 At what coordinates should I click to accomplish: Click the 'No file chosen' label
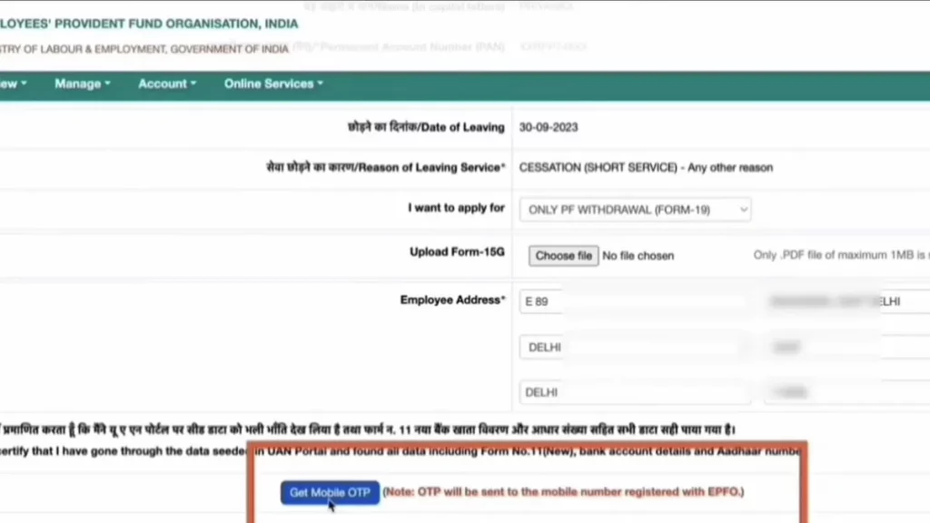[638, 255]
